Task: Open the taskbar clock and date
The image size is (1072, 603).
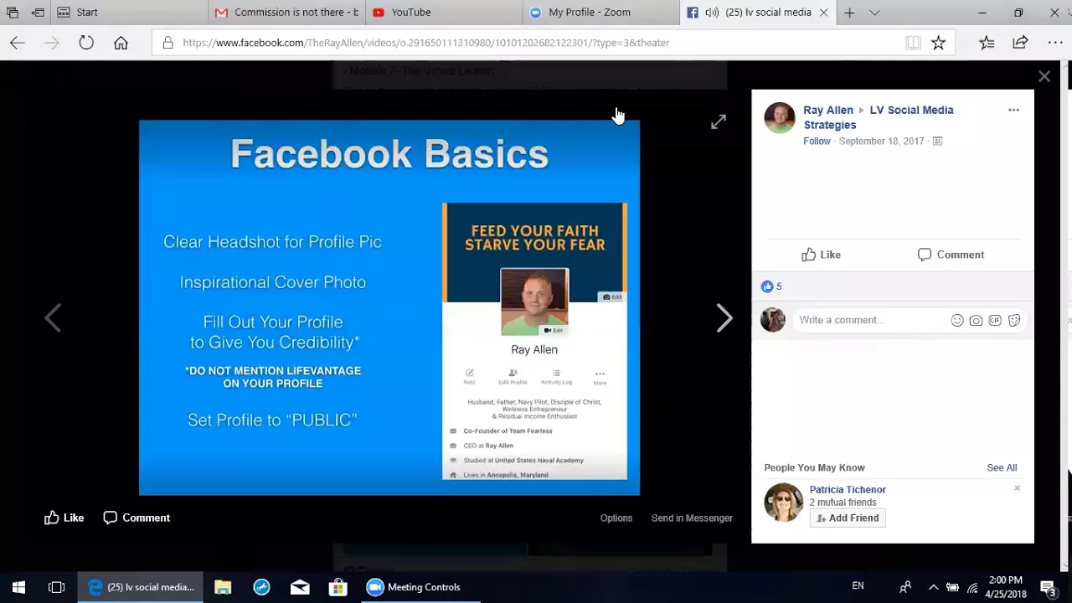Action: pos(1005,587)
